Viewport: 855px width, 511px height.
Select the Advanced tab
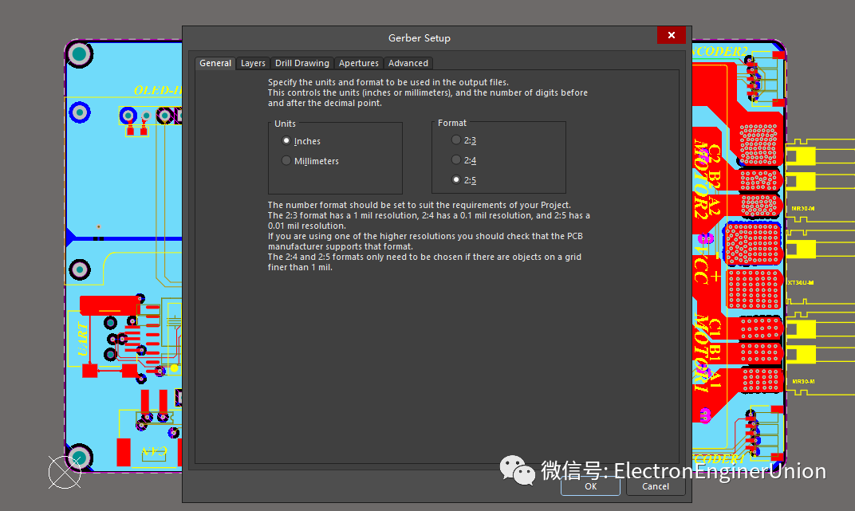click(408, 63)
